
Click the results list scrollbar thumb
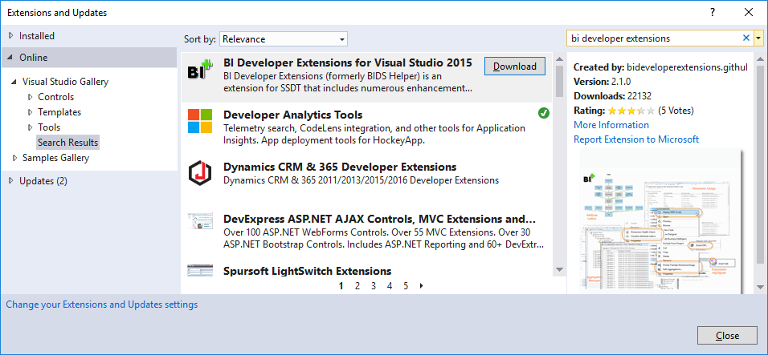click(x=559, y=81)
